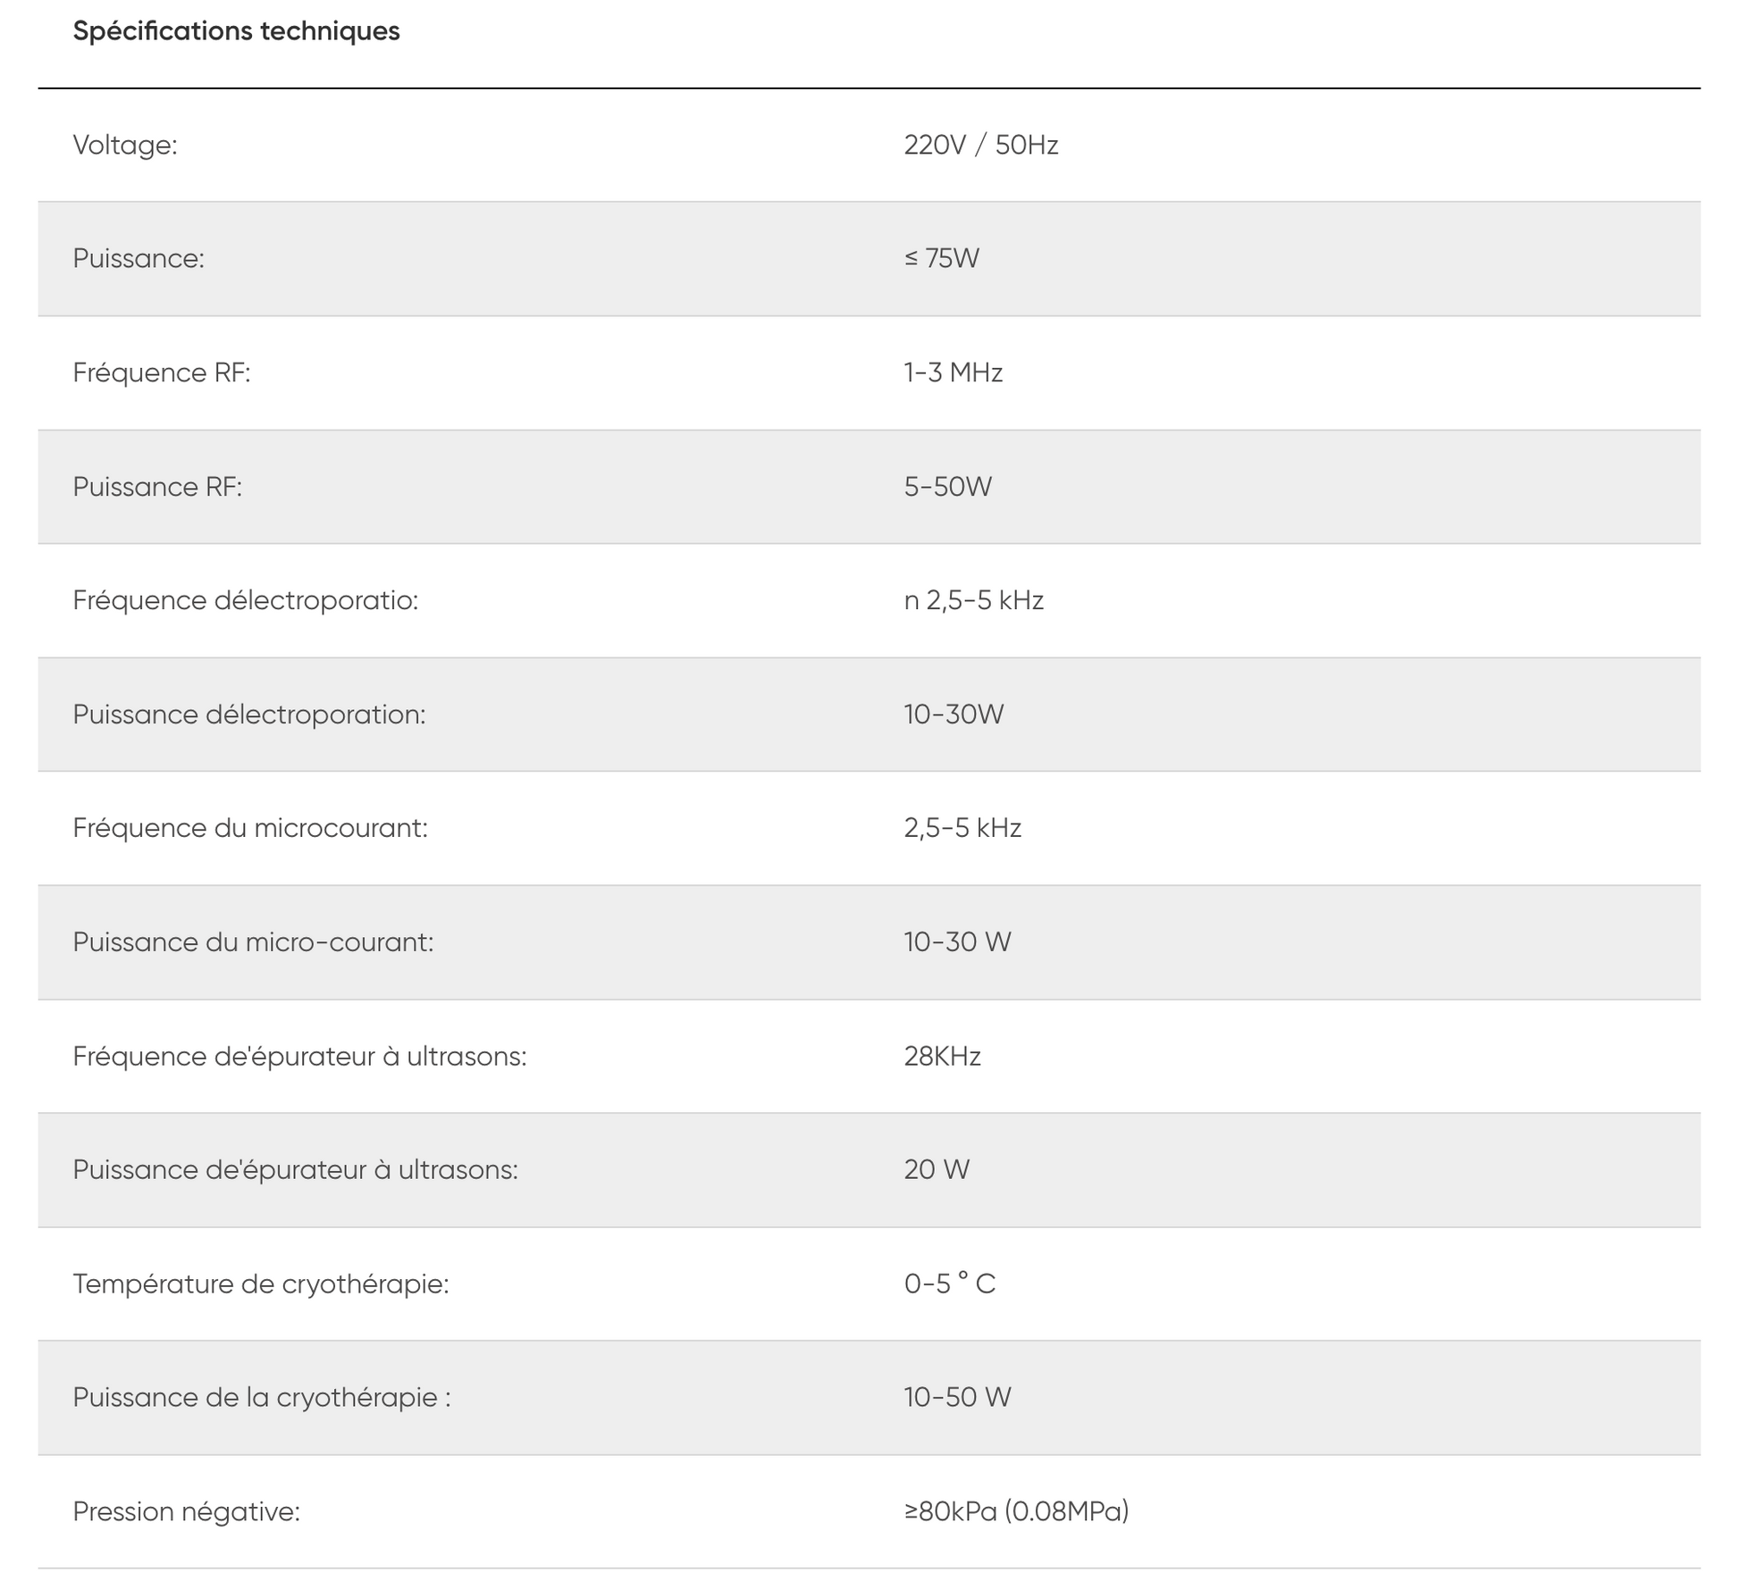Click the 'Fréquence délectroporatio:' label
The image size is (1739, 1589).
(x=246, y=600)
